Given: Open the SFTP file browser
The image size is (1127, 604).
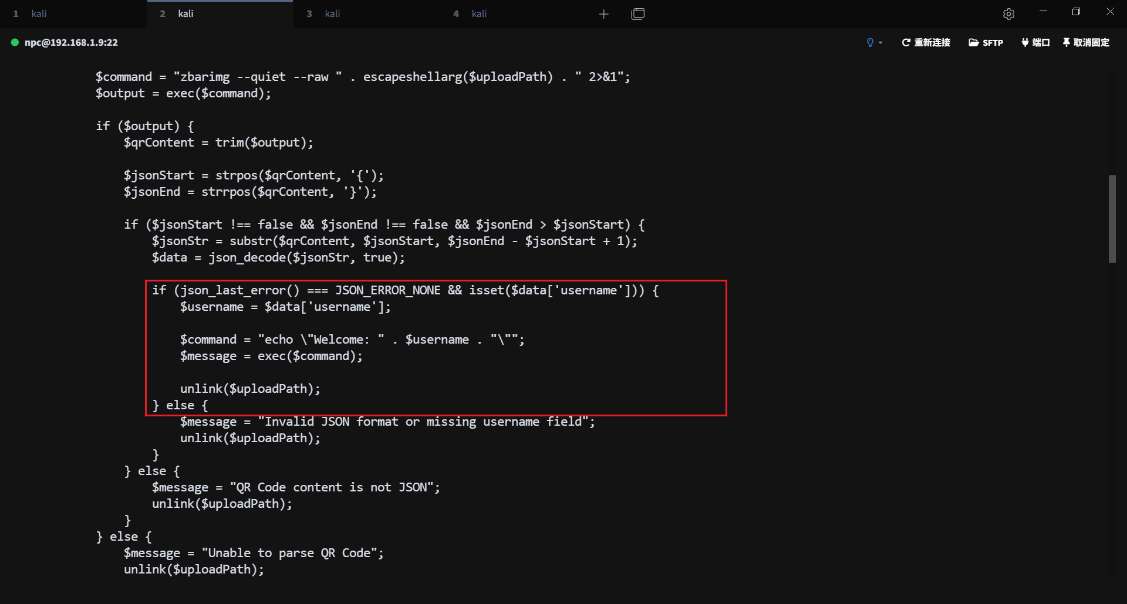Looking at the screenshot, I should pyautogui.click(x=986, y=42).
